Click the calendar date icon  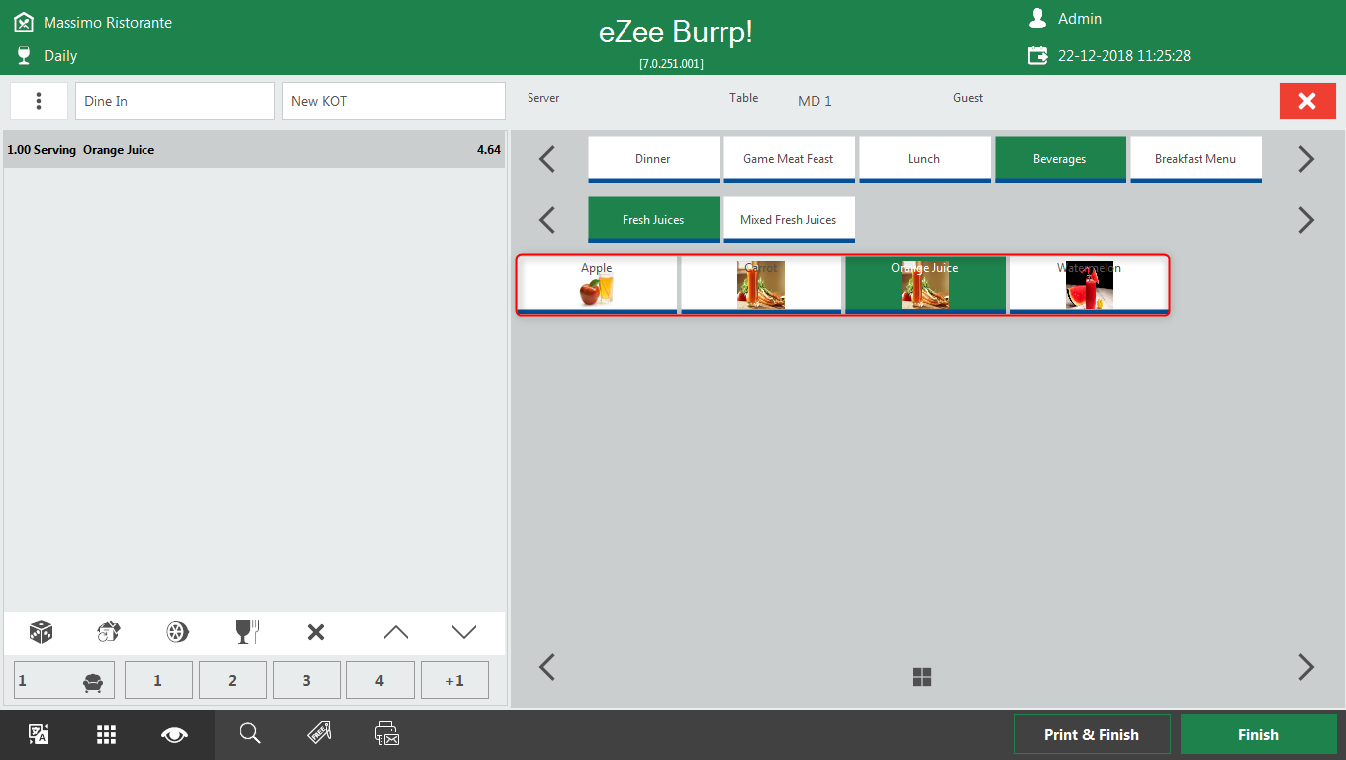1037,55
